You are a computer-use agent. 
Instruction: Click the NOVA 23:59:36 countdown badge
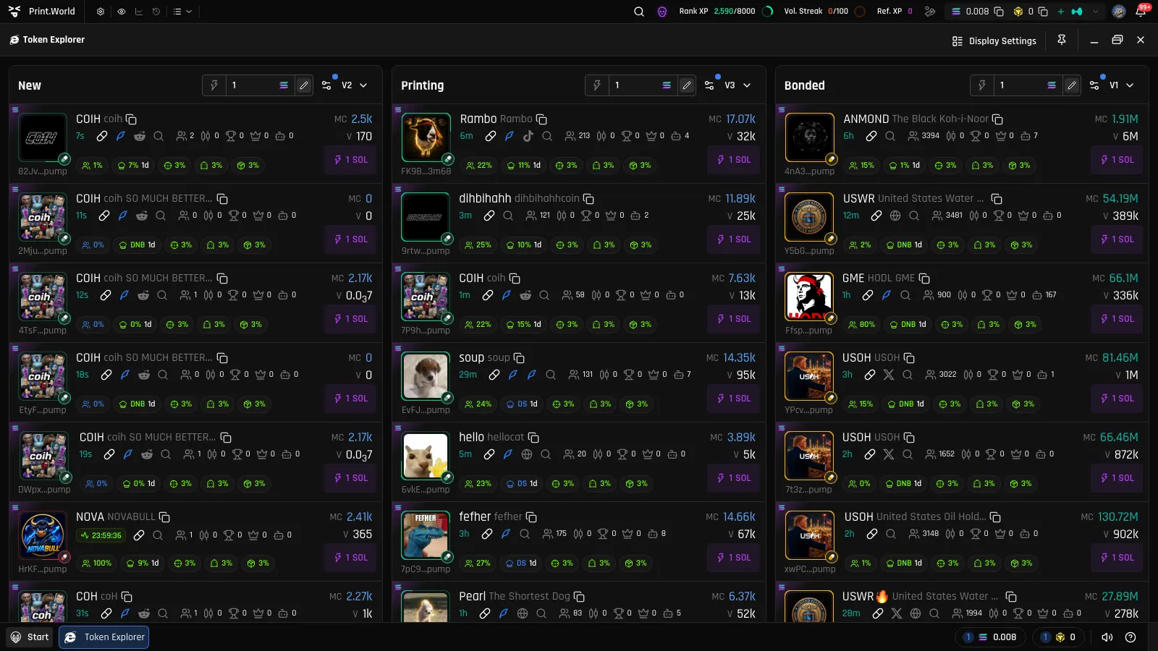pos(101,536)
